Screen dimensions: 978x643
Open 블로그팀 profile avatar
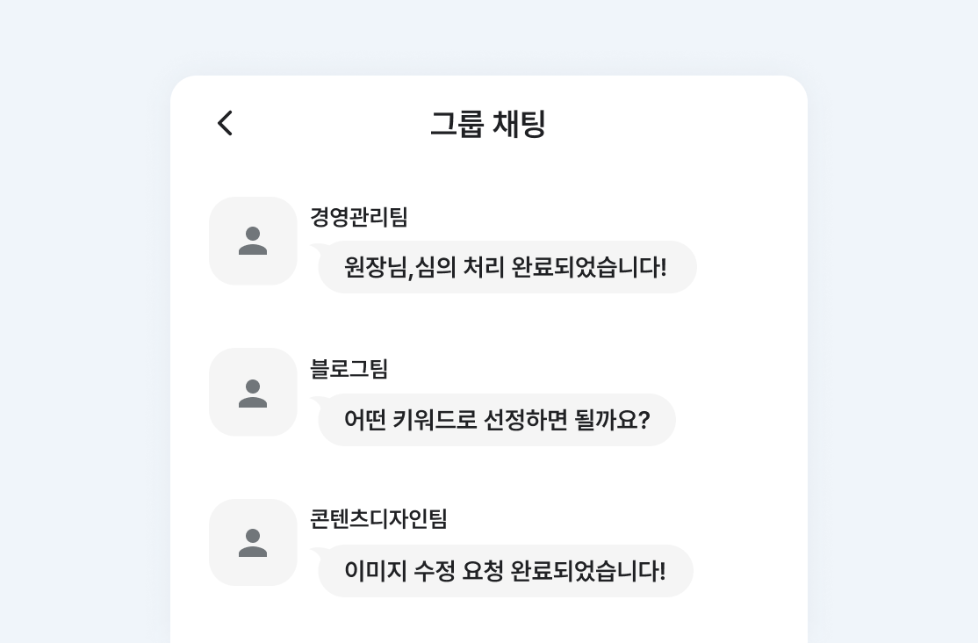(253, 392)
